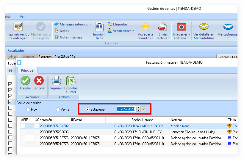Click Enviar factura PDF icon
Screen dimensions: 244x161
click(163, 27)
